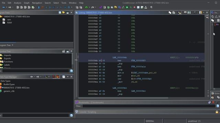The height and width of the screenshot is (123, 220).
Task: Go back to previous location arrow
Action: [x=4, y=7]
